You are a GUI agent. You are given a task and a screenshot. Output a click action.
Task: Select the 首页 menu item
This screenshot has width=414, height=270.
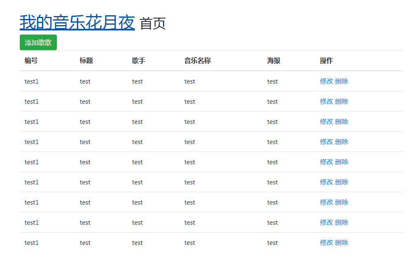click(153, 24)
